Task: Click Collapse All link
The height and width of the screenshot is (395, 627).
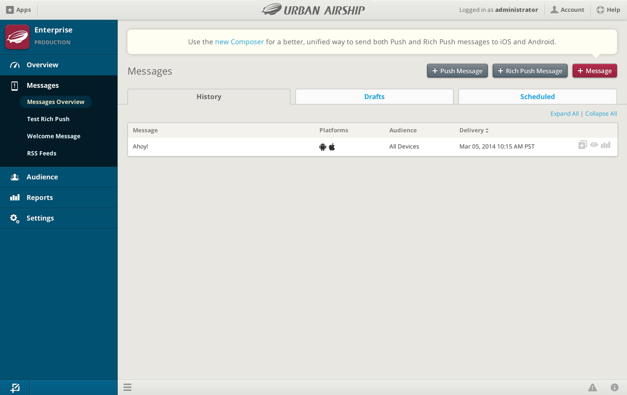Action: (601, 114)
